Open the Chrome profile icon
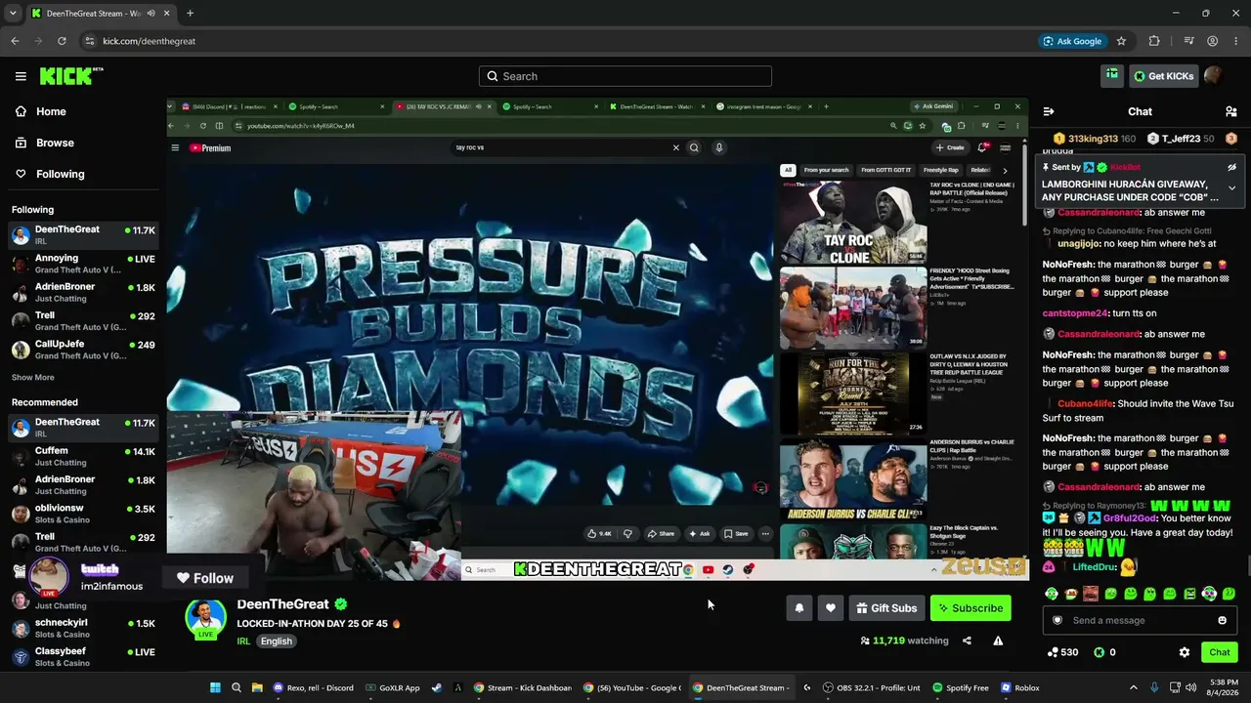This screenshot has height=703, width=1251. click(x=1212, y=41)
